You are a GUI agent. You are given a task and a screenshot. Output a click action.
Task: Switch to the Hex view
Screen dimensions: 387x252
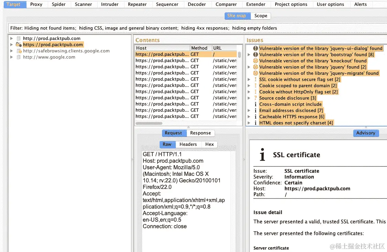click(x=209, y=144)
